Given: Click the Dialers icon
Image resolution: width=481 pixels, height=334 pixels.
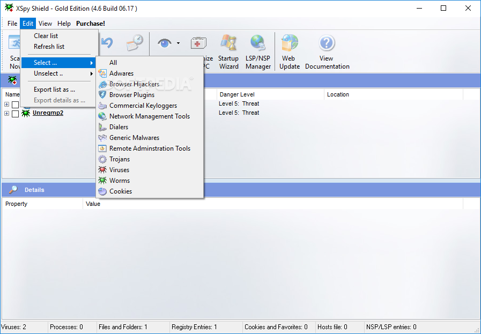Looking at the screenshot, I should coord(102,127).
